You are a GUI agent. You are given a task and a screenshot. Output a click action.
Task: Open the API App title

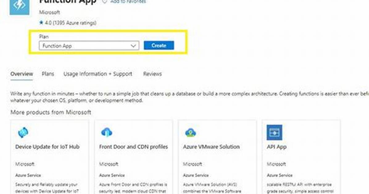click(276, 147)
